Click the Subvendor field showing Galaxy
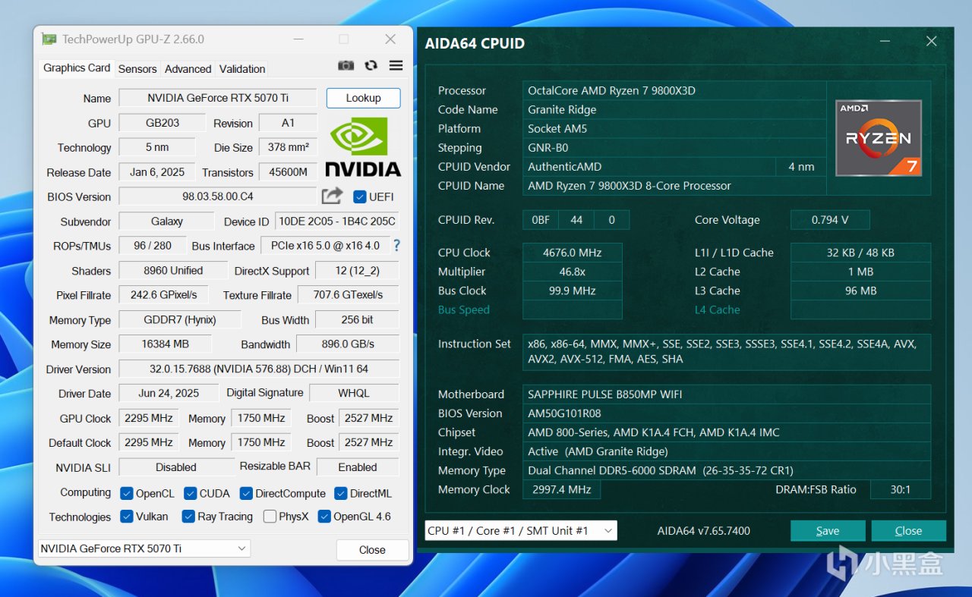This screenshot has width=972, height=597. pyautogui.click(x=167, y=222)
